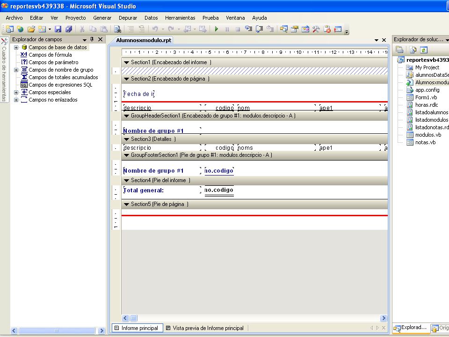
Task: Open the Herramientas menu
Action: 180,18
